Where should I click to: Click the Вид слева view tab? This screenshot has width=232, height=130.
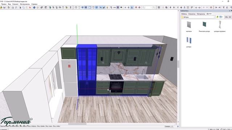click(57, 126)
